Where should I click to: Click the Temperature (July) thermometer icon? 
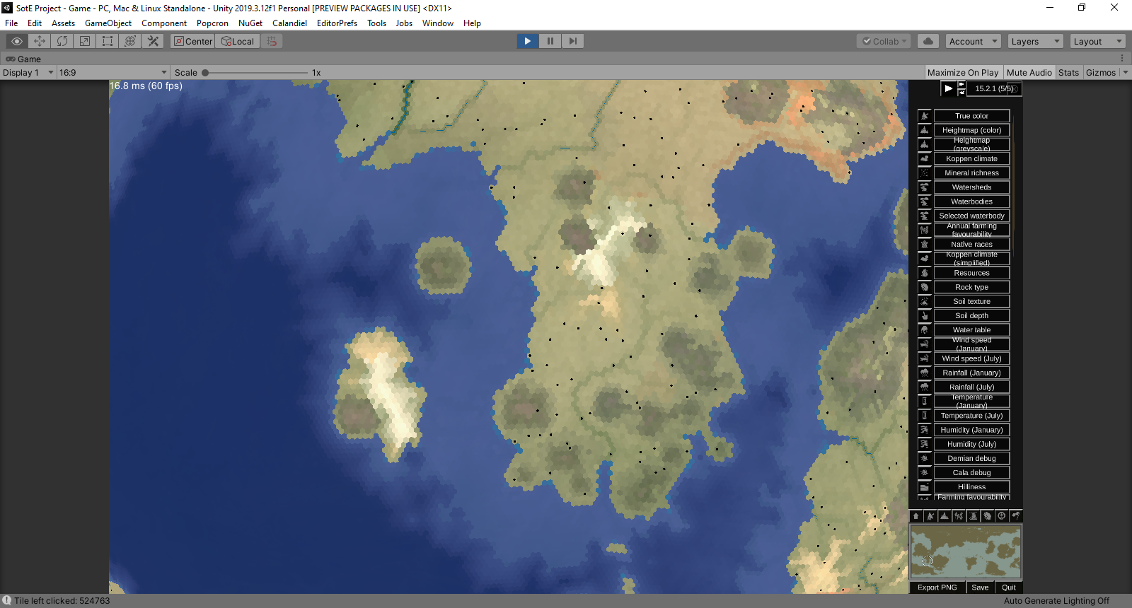tap(925, 416)
